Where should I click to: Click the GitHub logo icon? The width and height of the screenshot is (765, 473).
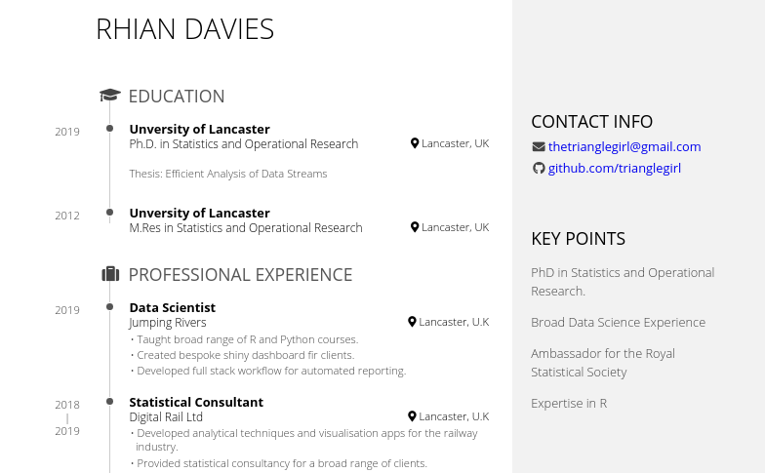click(538, 169)
